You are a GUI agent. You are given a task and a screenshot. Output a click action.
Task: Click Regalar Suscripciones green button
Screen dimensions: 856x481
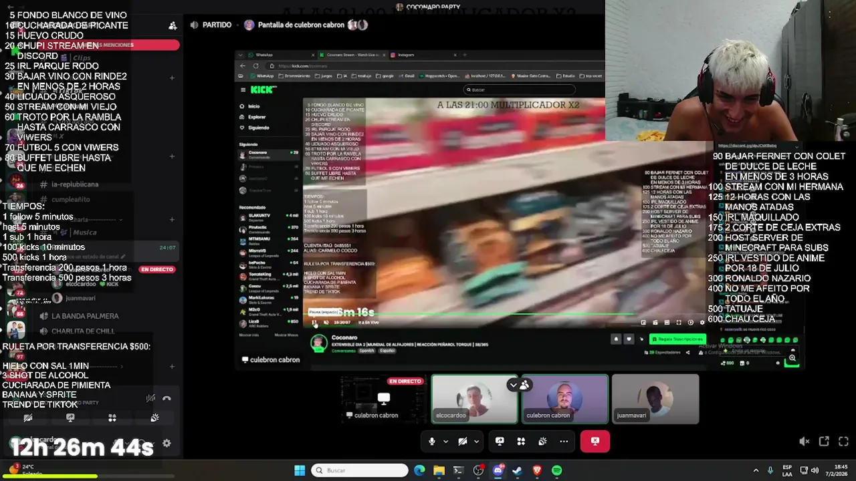point(677,339)
